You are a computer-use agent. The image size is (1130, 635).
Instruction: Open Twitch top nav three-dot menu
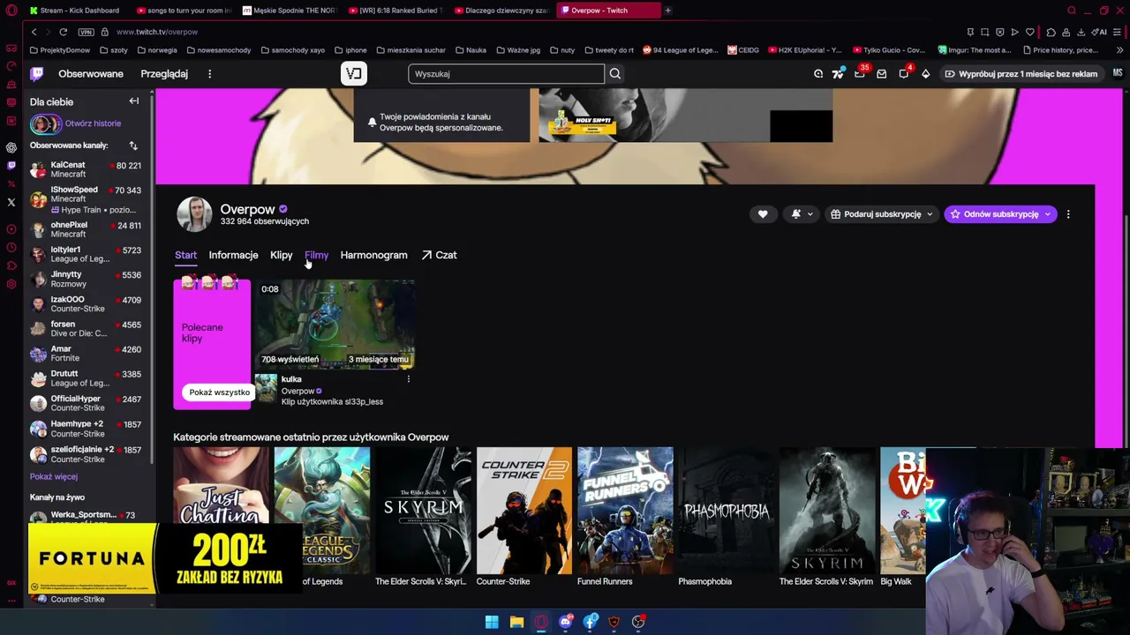tap(209, 74)
